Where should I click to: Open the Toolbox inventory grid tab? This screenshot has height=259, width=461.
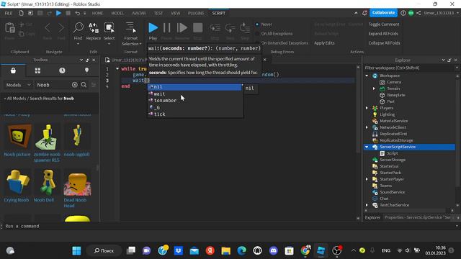point(37,71)
